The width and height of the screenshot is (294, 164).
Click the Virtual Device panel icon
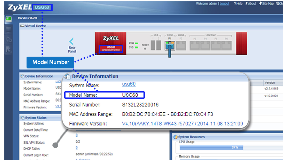[x=22, y=26]
